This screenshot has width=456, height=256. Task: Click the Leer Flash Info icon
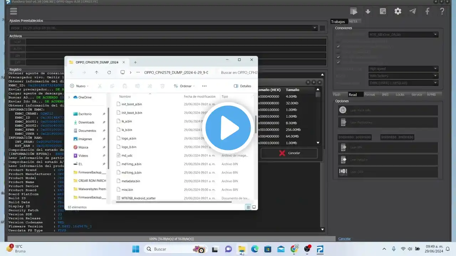343,110
